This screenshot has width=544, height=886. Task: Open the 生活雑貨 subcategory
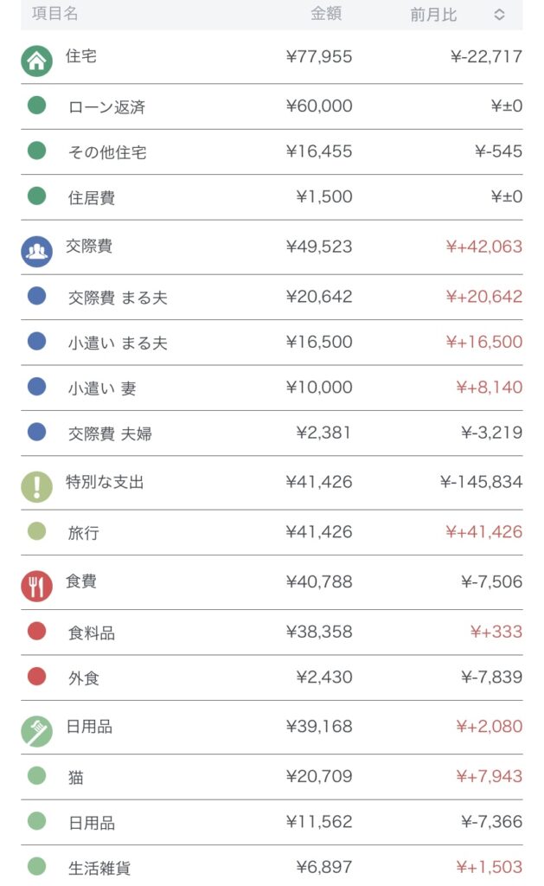click(x=99, y=868)
